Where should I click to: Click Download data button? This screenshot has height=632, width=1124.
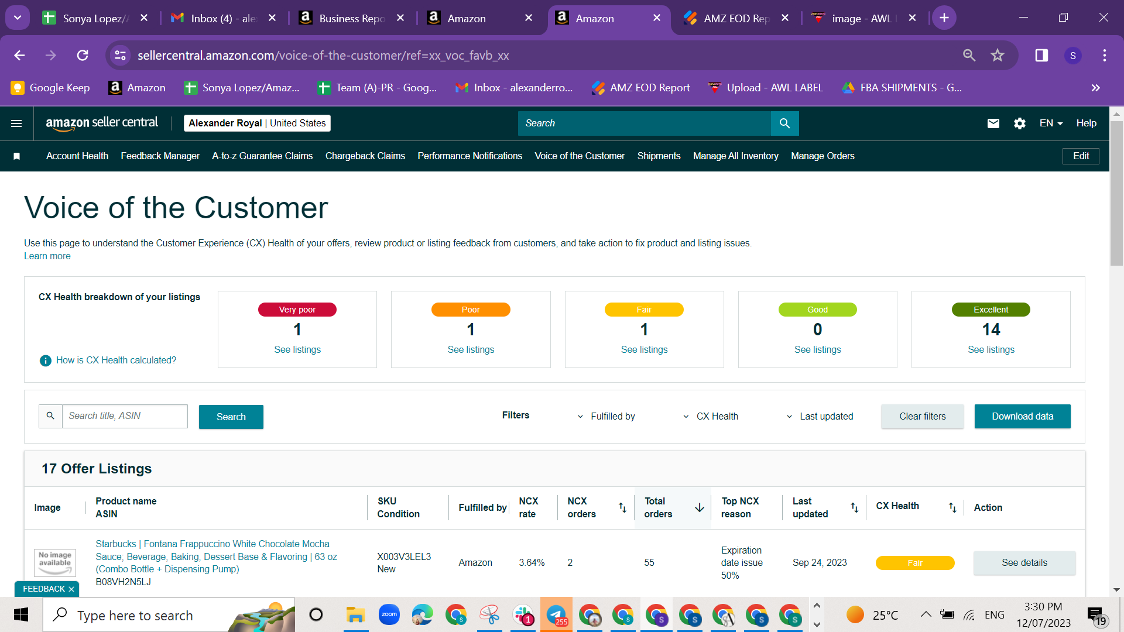pyautogui.click(x=1023, y=417)
